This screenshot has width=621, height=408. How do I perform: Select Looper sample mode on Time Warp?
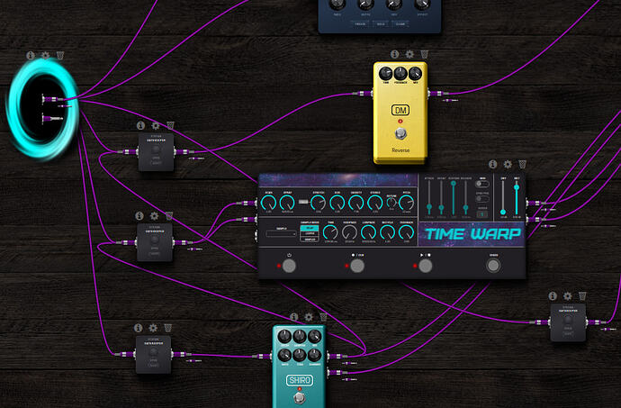[x=310, y=234]
